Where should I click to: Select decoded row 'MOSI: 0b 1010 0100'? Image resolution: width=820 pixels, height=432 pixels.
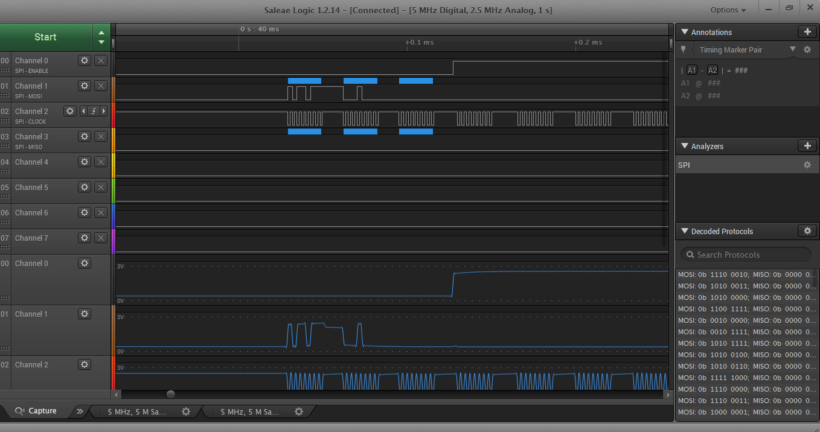point(746,355)
